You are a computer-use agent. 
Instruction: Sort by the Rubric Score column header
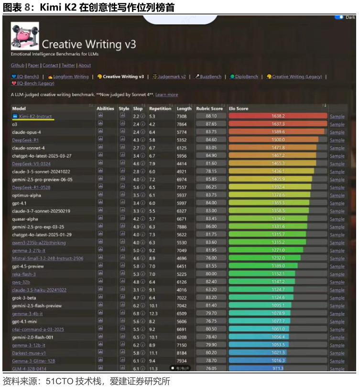pos(209,109)
